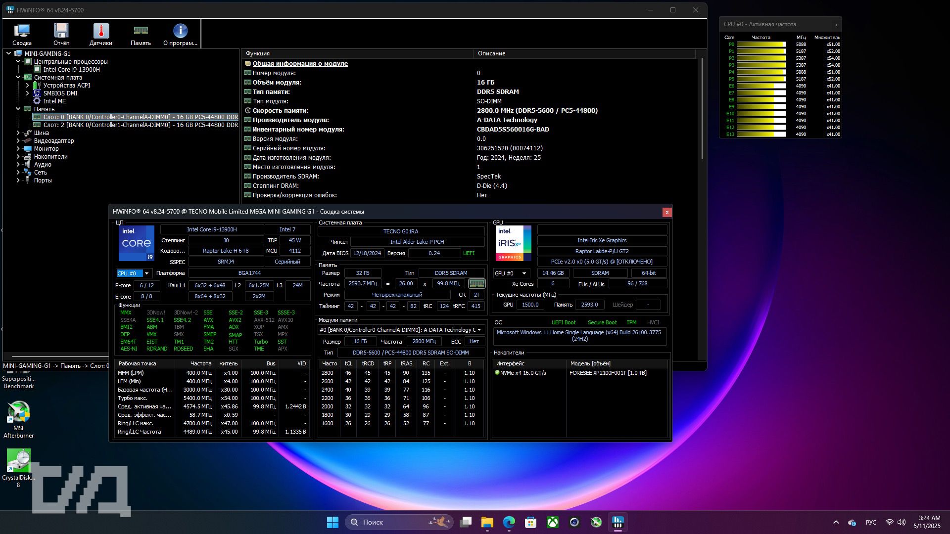Select Intel ME tree item

click(54, 101)
